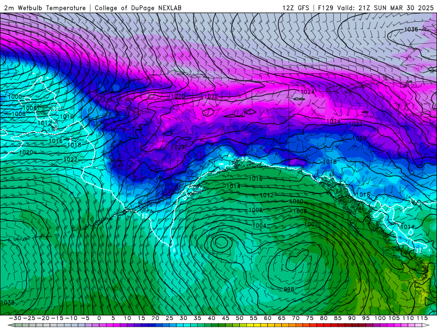This screenshot has width=437, height=328.
Task: Click the -10 value on the color scale
Action: click(71, 318)
